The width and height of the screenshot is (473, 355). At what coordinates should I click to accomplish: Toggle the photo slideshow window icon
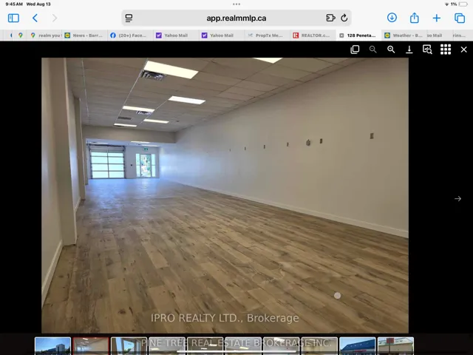(x=355, y=50)
